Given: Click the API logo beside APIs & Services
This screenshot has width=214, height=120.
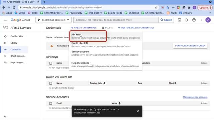Looking at the screenshot, I should 5,28.
